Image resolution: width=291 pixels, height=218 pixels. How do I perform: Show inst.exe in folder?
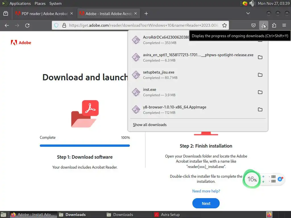[x=260, y=92]
